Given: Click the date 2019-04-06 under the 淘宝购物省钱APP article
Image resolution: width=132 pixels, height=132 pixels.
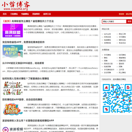Looking at the screenshot, I should [84, 56].
